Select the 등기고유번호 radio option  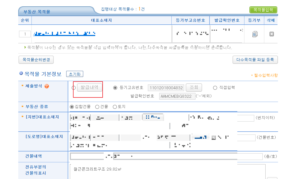pyautogui.click(x=115, y=88)
